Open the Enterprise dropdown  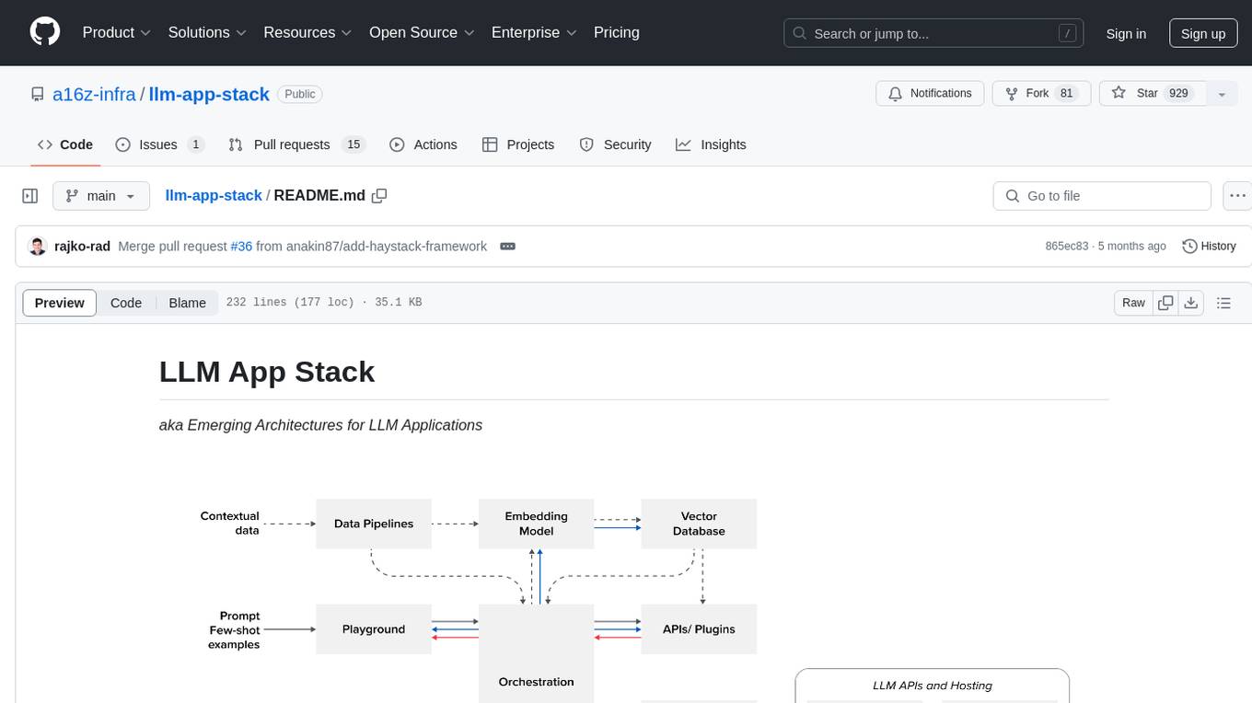(x=534, y=32)
